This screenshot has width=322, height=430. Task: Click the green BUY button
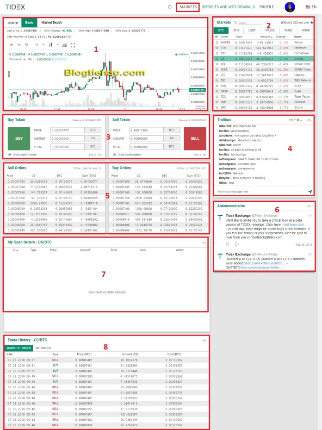tap(19, 138)
